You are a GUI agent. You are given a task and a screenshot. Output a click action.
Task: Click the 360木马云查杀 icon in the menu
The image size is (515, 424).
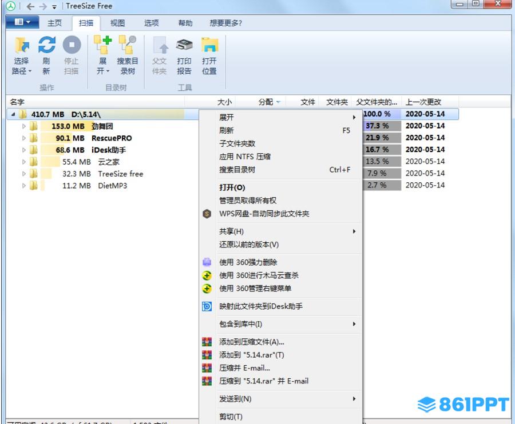[207, 275]
